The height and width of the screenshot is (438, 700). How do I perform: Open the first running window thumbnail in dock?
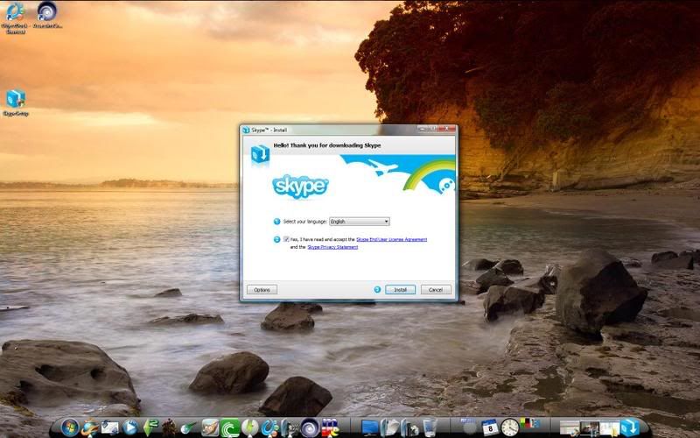pos(570,427)
